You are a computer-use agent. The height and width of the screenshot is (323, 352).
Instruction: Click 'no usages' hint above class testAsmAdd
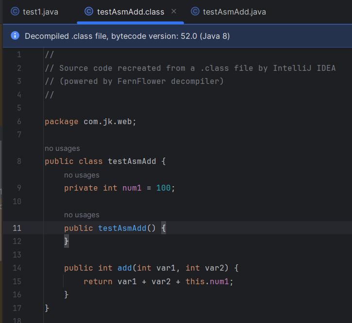coord(62,148)
